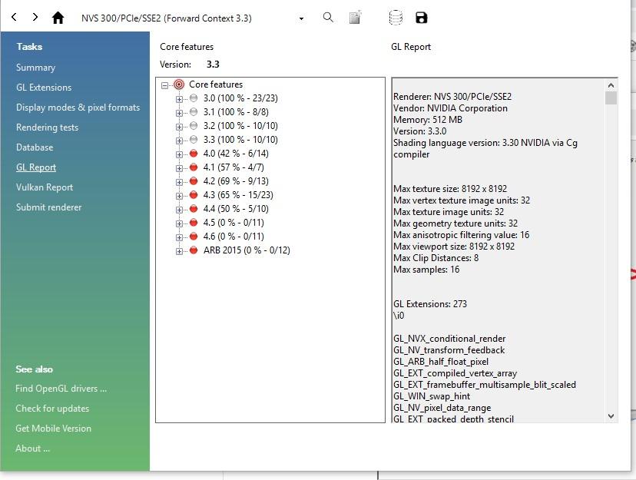The height and width of the screenshot is (480, 636).
Task: Open Display modes & pixel formats
Action: 78,108
